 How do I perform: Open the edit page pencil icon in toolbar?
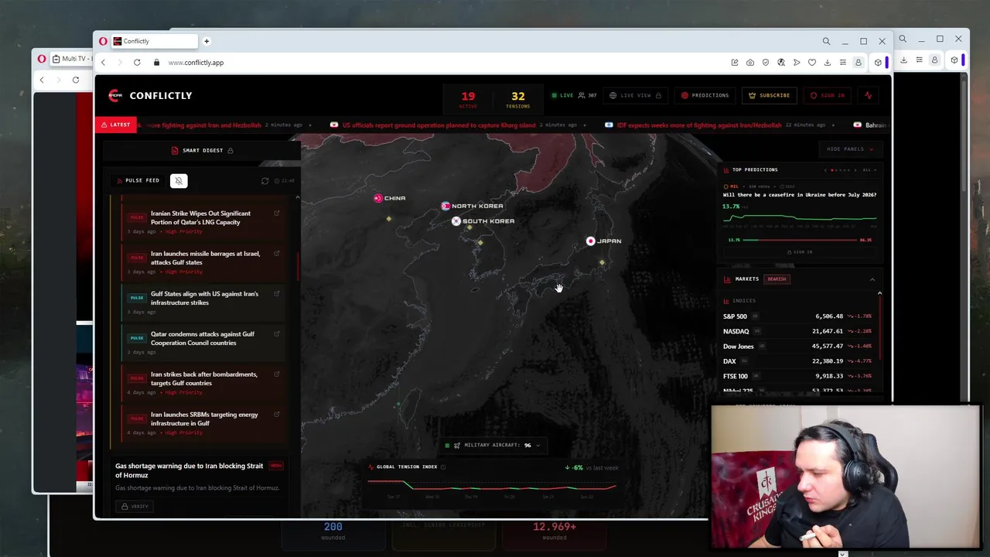[735, 63]
